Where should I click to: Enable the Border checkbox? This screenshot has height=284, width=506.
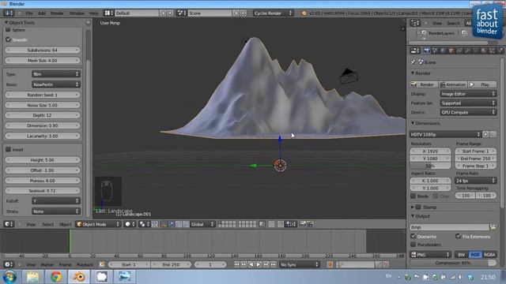click(413, 196)
